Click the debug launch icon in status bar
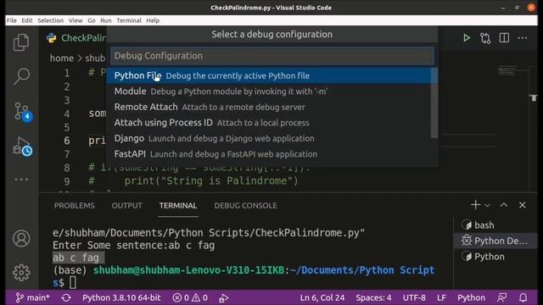The width and height of the screenshot is (543, 305). (x=224, y=298)
